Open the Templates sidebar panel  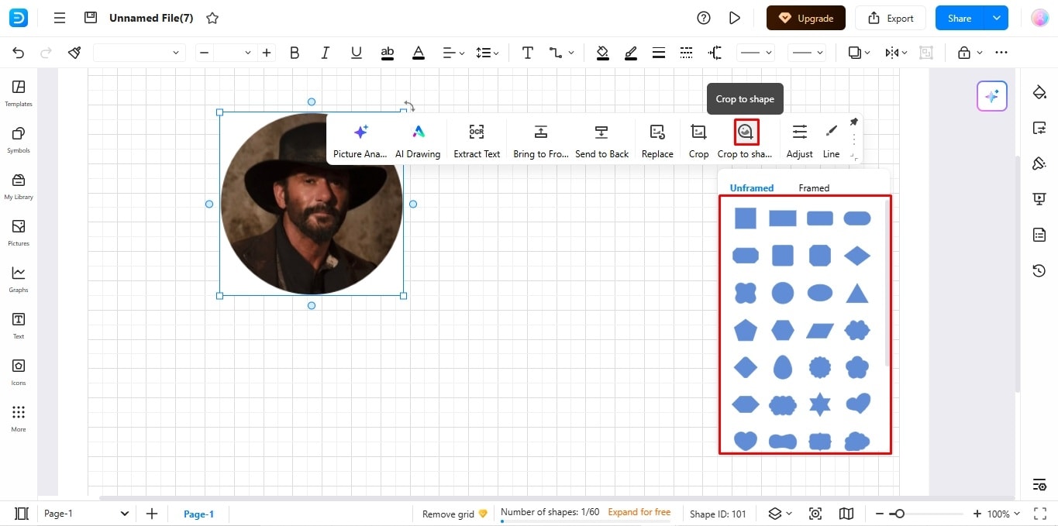(x=19, y=93)
